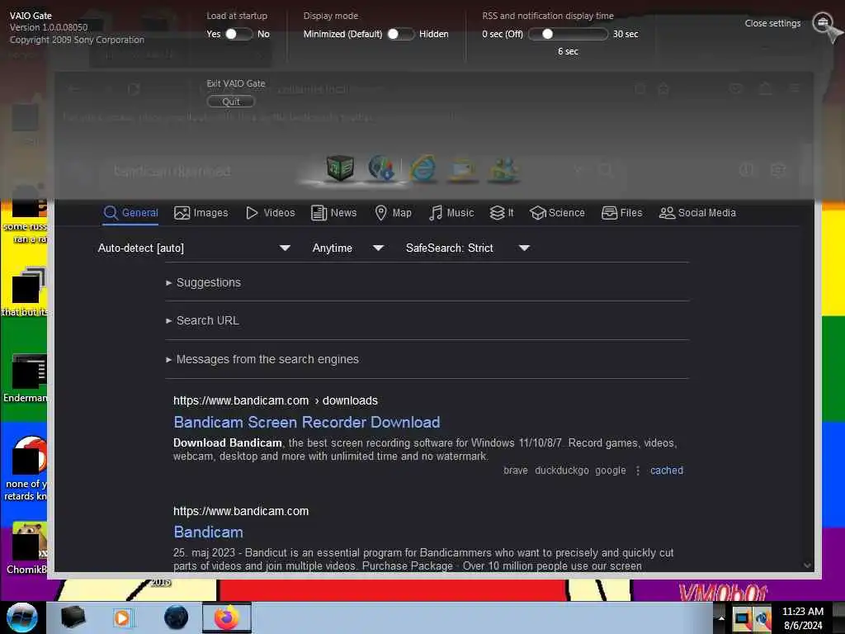845x634 pixels.
Task: Switch to the Images search tab
Action: coord(201,213)
